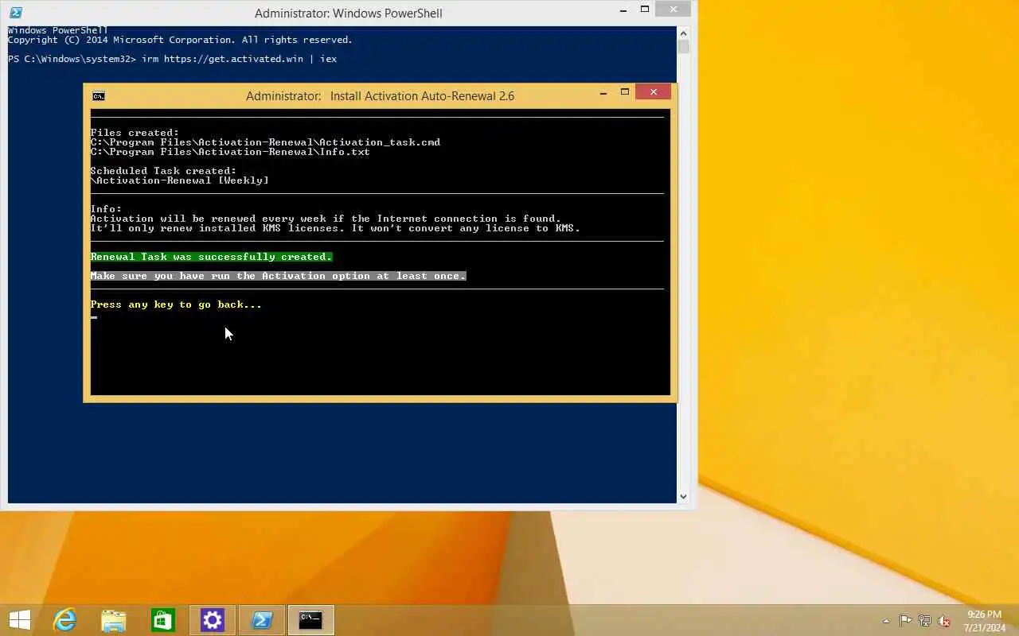Screen dimensions: 1019x636
Task: Click the PowerShell copyright line
Action: coord(180,40)
